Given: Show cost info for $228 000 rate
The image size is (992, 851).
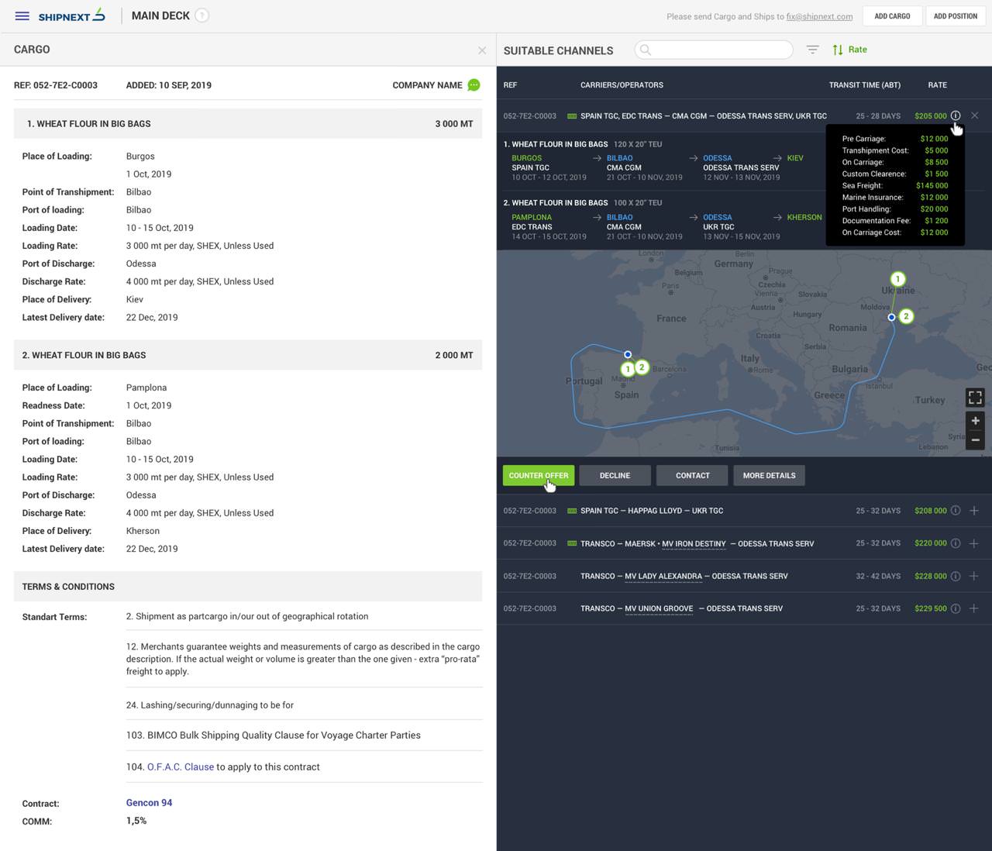Looking at the screenshot, I should coord(956,576).
